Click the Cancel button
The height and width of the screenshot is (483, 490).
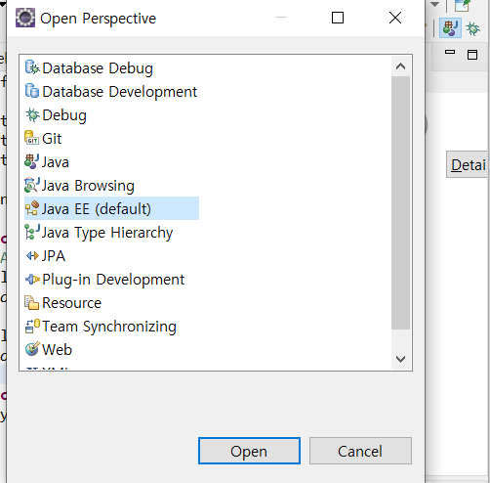(360, 451)
